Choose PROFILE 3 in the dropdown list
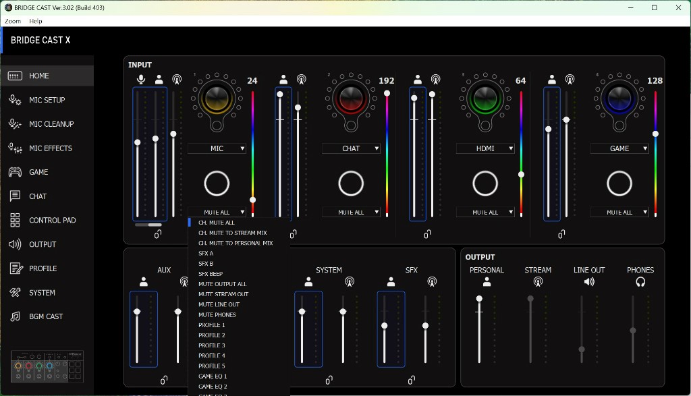The width and height of the screenshot is (691, 396). pyautogui.click(x=212, y=345)
